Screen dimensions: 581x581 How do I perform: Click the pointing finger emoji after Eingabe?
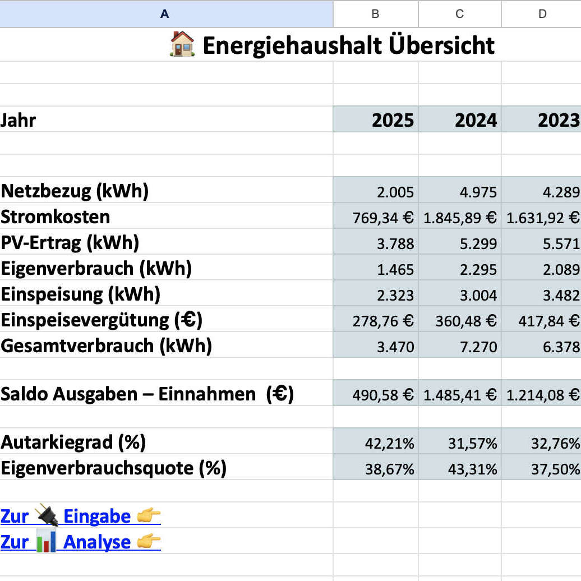pos(149,515)
